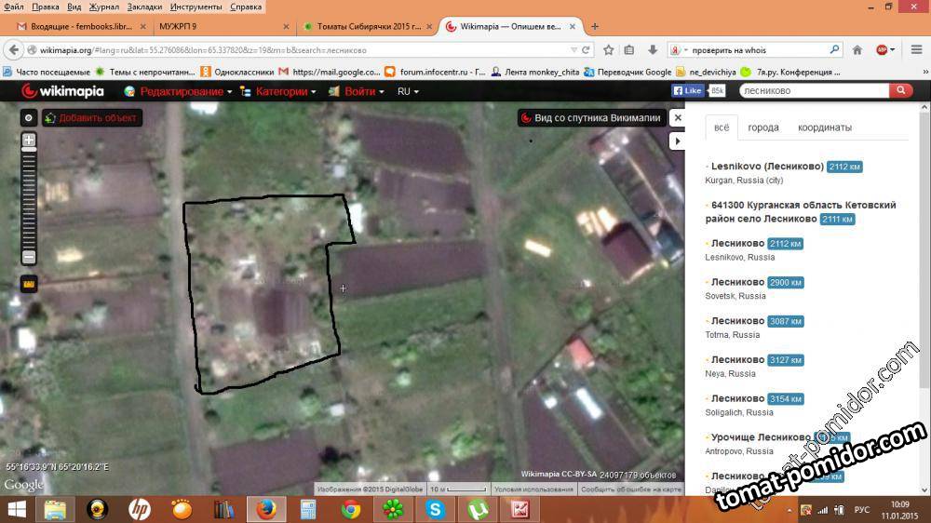Click the map settings circle icon
Image resolution: width=931 pixels, height=523 pixels.
[x=29, y=118]
